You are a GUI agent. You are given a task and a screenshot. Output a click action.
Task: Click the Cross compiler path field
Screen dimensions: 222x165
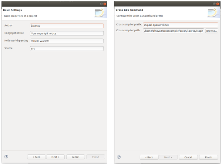[x=174, y=31]
